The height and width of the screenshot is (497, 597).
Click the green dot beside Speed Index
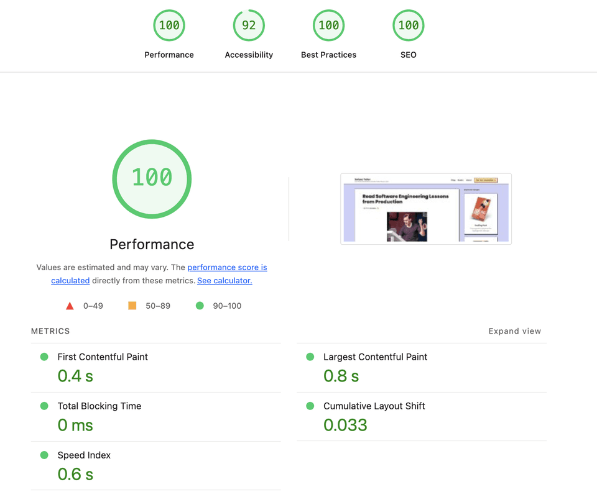pyautogui.click(x=44, y=455)
